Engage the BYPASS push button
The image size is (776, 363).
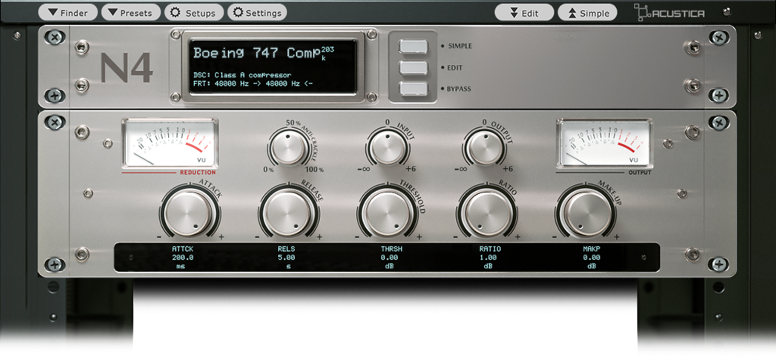tap(415, 89)
